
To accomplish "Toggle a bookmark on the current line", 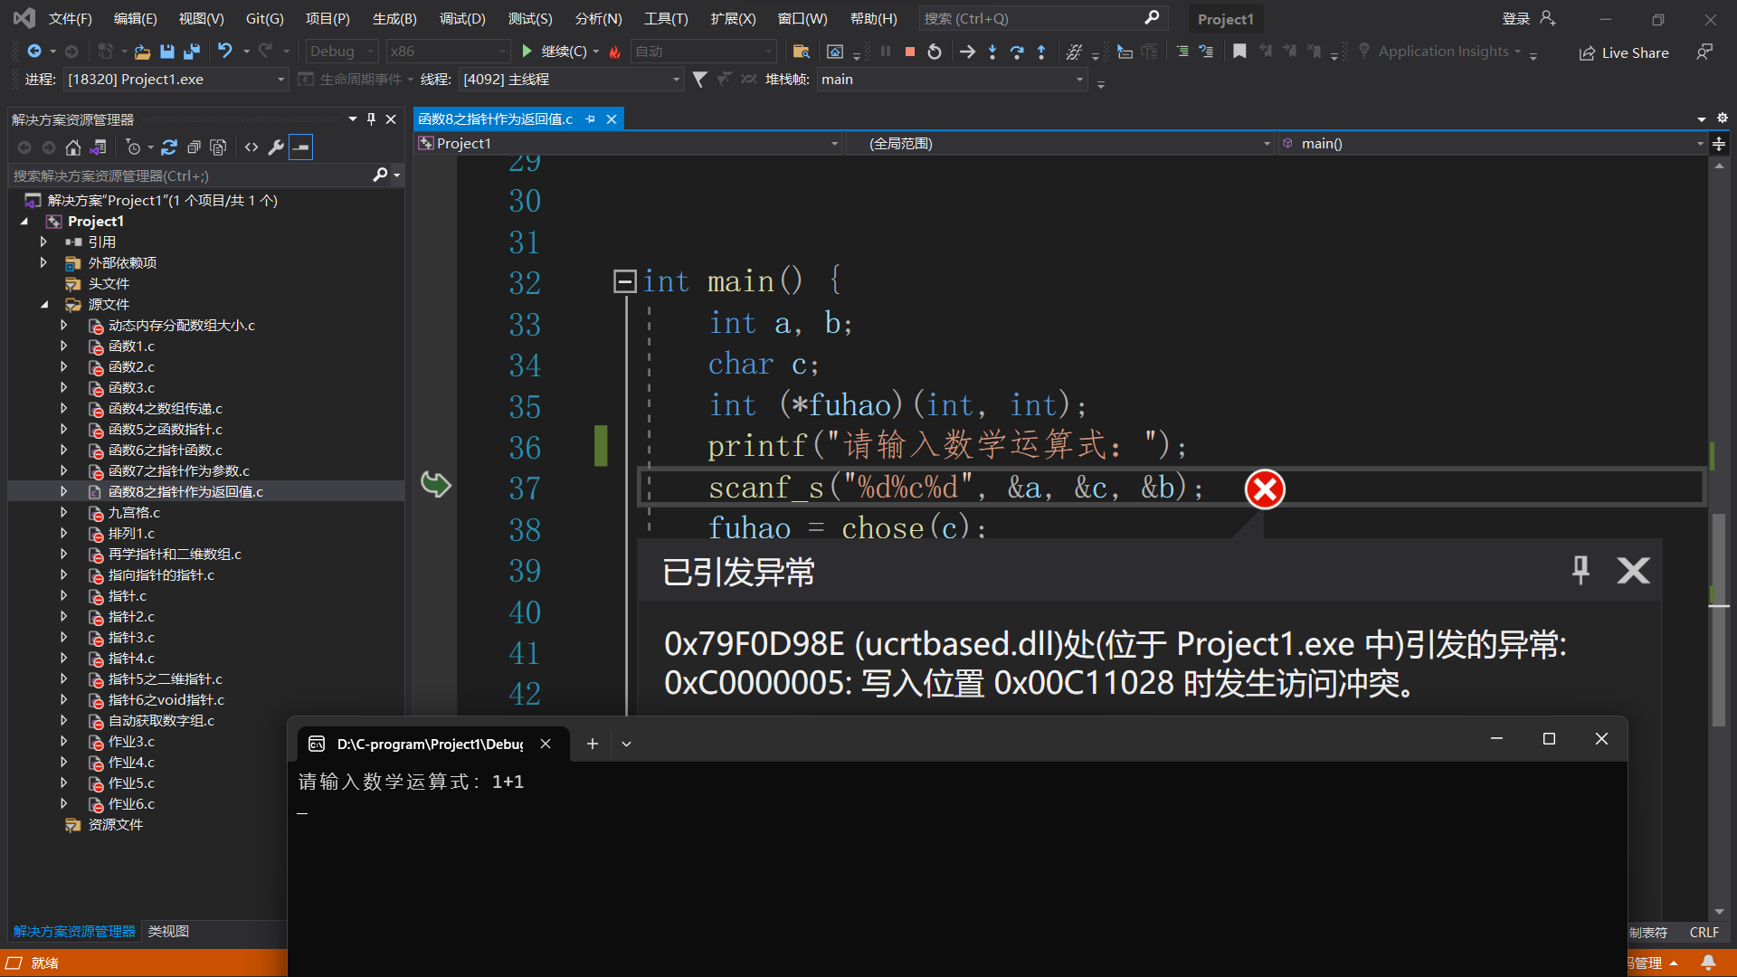I will [x=1239, y=52].
